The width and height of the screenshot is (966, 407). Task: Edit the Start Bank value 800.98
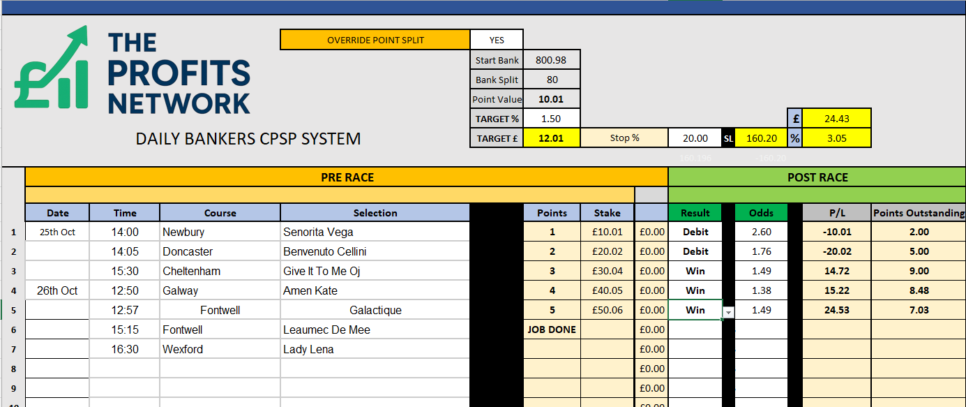coord(551,60)
